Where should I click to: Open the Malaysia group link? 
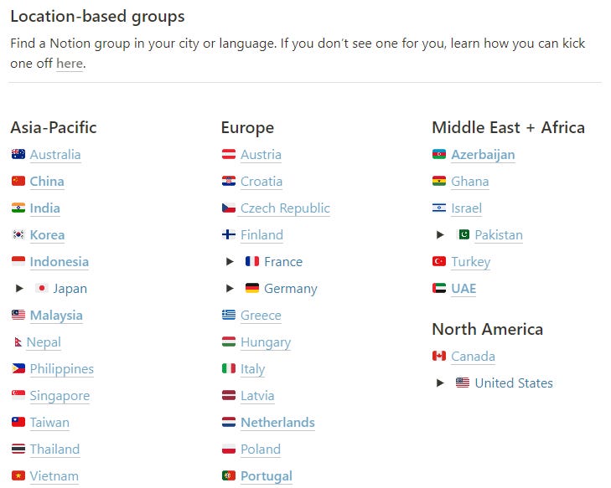56,316
